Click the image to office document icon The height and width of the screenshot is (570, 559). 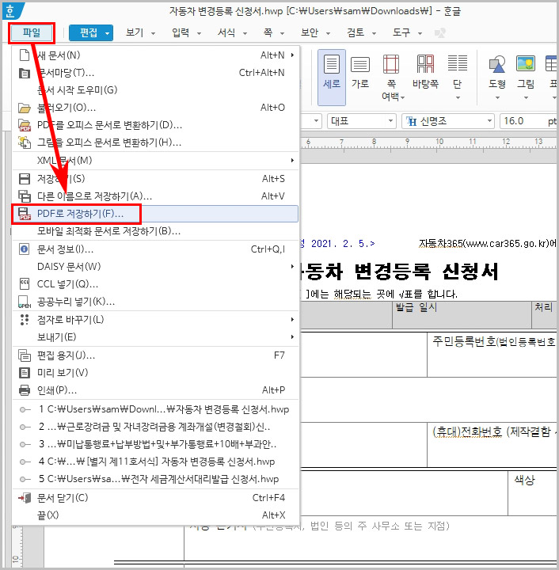pyautogui.click(x=25, y=142)
